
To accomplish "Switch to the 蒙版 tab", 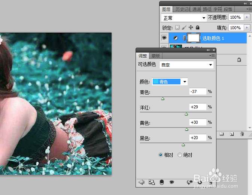I will [155, 55].
